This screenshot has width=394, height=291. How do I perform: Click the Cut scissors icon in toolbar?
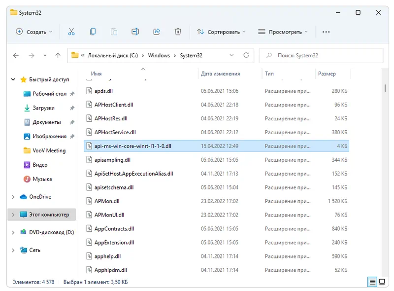click(x=71, y=32)
